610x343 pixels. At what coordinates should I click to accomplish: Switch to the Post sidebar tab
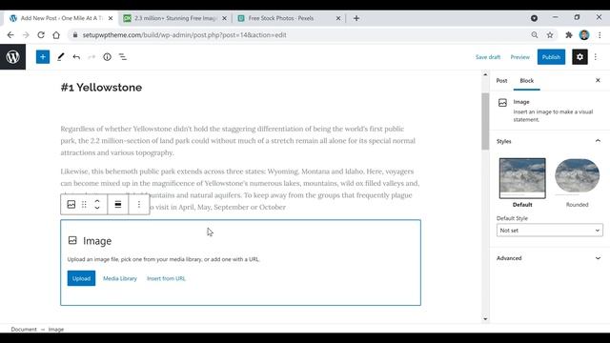click(x=501, y=80)
